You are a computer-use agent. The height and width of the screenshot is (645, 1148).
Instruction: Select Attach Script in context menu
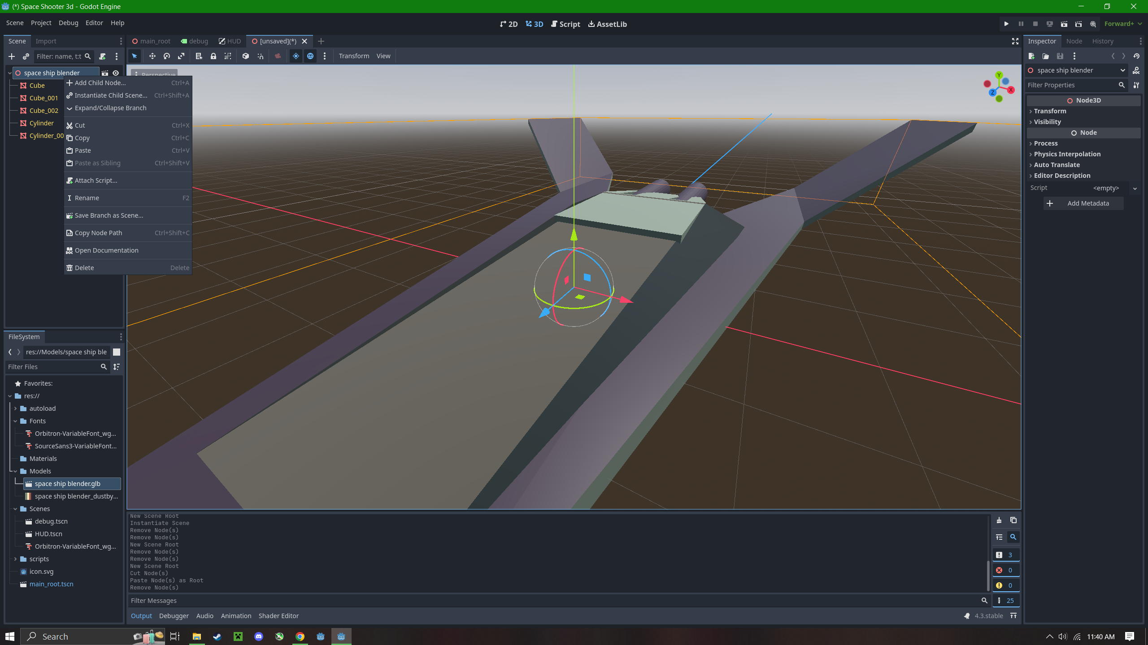pos(128,181)
